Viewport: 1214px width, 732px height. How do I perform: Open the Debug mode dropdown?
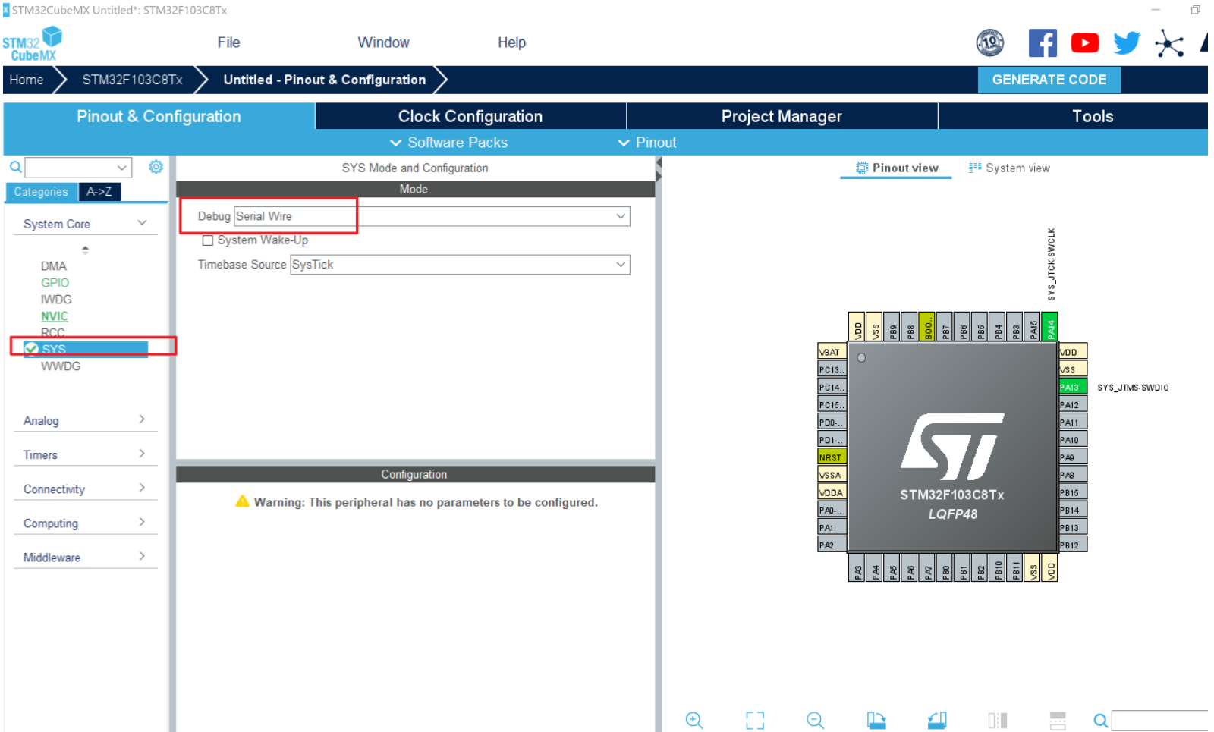[432, 216]
